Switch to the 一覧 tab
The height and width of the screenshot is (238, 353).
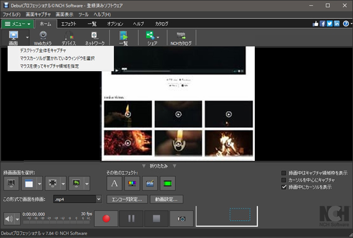[x=92, y=24]
